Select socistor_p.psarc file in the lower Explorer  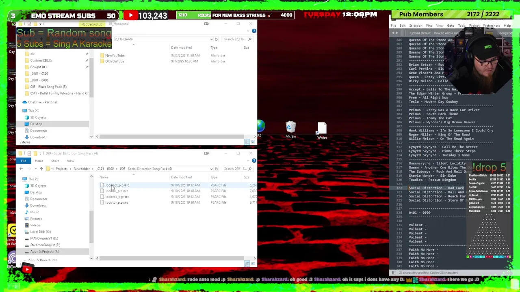click(117, 202)
